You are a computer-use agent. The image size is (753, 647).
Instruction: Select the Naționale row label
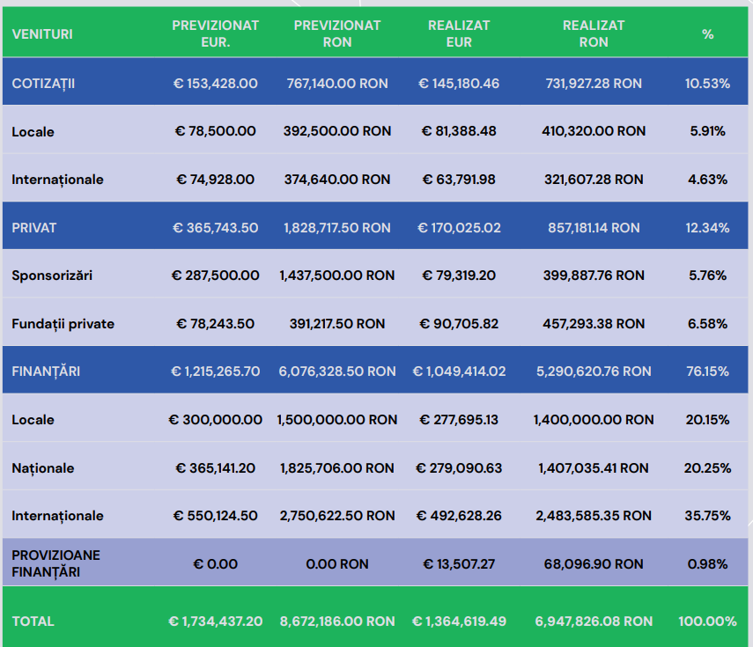43,468
